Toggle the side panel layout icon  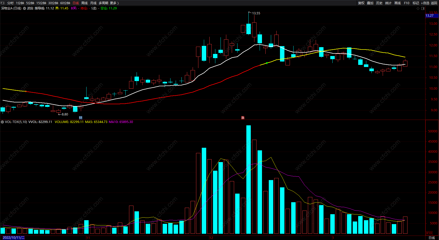click(423, 8)
